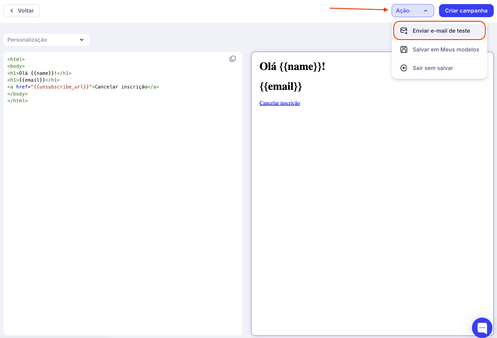Screen dimensions: 497x338
Task: Place cursor on the closing </html> tag
Action: coord(17,101)
